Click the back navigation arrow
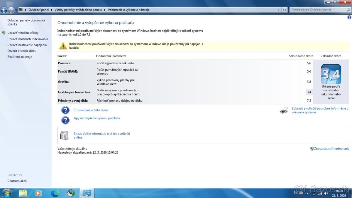Image resolution: width=352 pixels, height=198 pixels. pos(4,10)
